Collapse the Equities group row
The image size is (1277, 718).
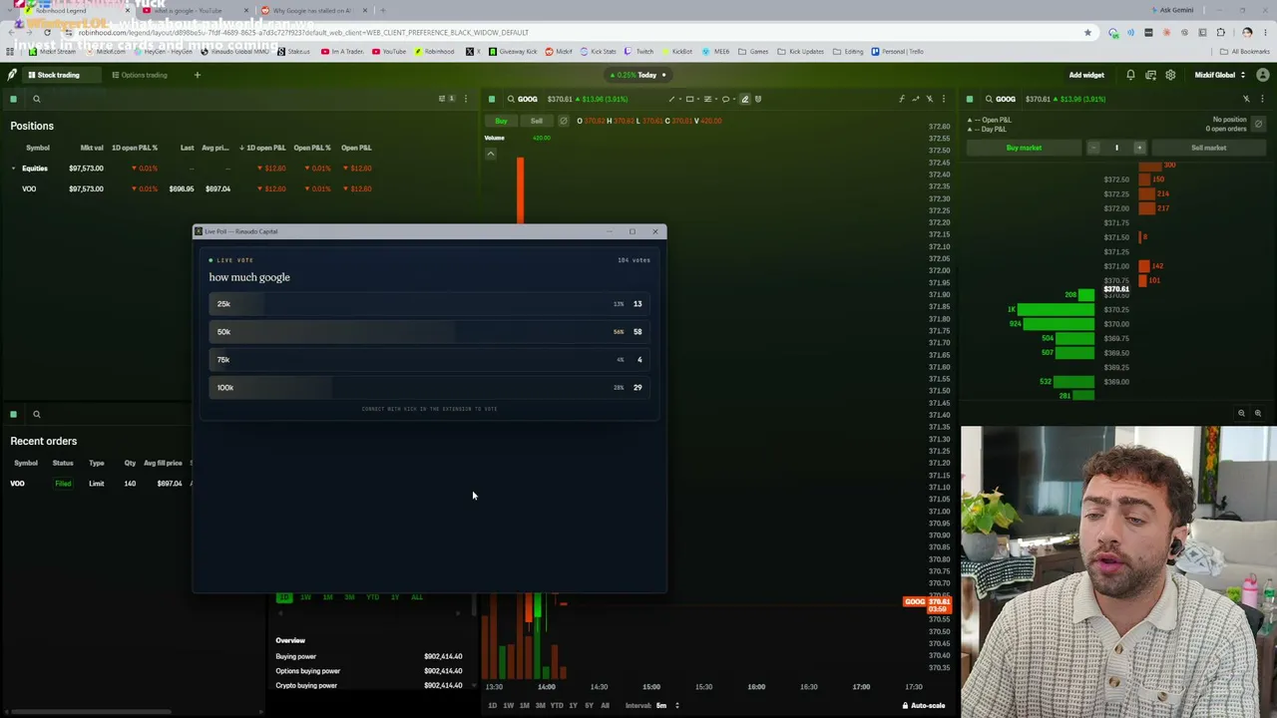point(14,169)
